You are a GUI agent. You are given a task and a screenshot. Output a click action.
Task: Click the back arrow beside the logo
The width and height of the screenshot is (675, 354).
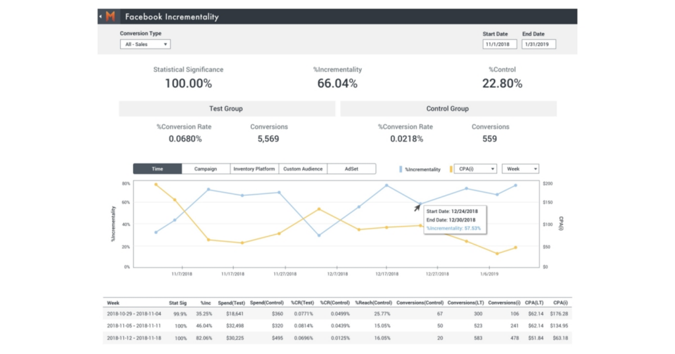(x=100, y=16)
